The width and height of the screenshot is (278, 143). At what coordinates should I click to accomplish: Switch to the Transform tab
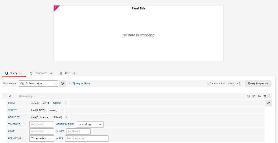pos(41,73)
